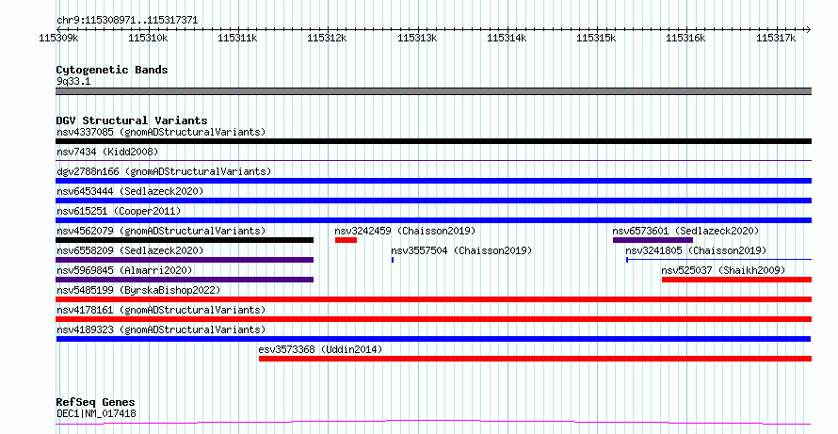Click the nsv5485199 (ByrskaBishop2022) red bar
Image resolution: width=838 pixels, height=434 pixels.
coord(433,299)
